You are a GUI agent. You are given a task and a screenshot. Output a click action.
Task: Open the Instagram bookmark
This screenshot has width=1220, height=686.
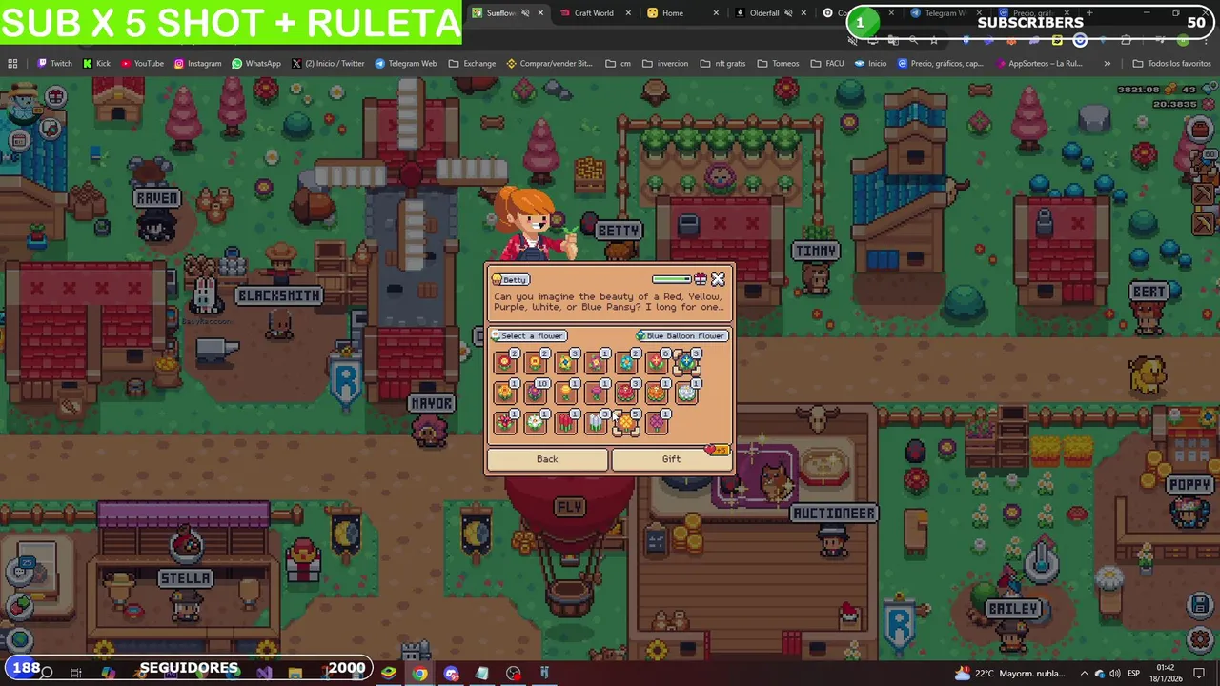[x=197, y=64]
